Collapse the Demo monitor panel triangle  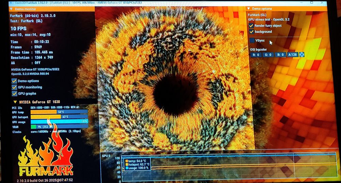pyautogui.click(x=11, y=9)
